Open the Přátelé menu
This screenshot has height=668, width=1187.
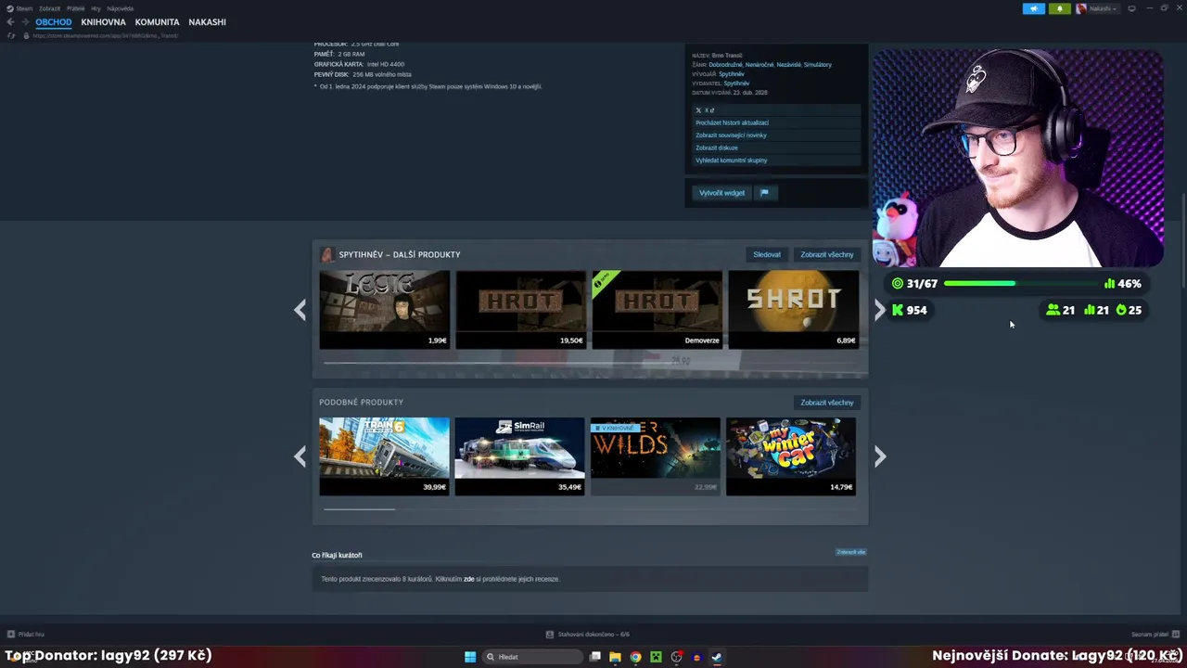click(x=76, y=8)
